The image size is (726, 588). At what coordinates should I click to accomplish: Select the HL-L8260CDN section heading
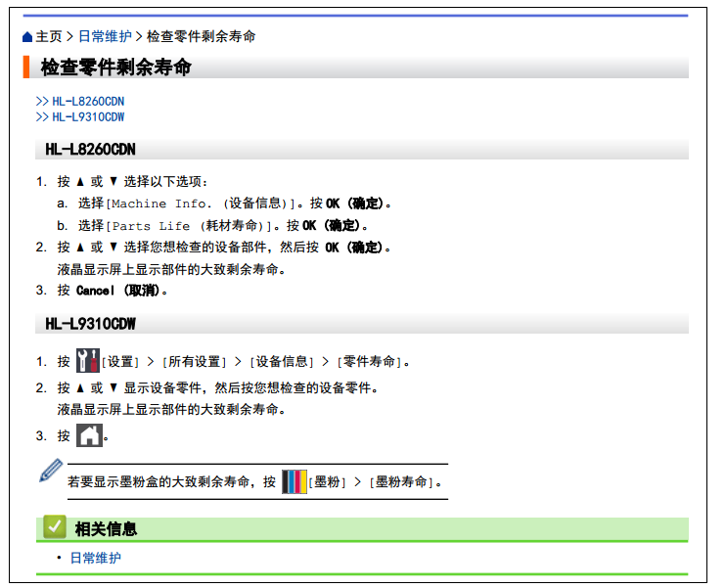coord(90,150)
